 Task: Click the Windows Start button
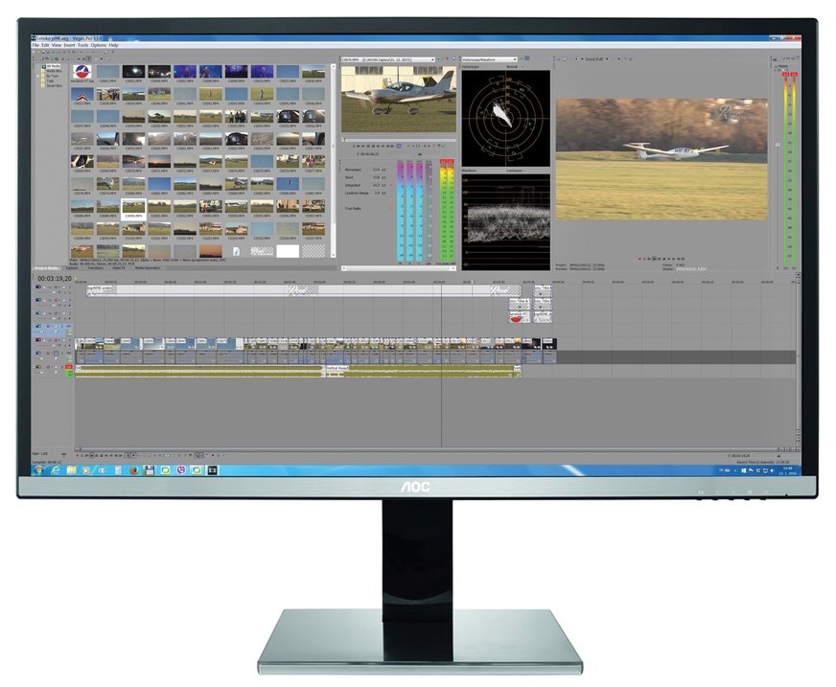(x=38, y=470)
